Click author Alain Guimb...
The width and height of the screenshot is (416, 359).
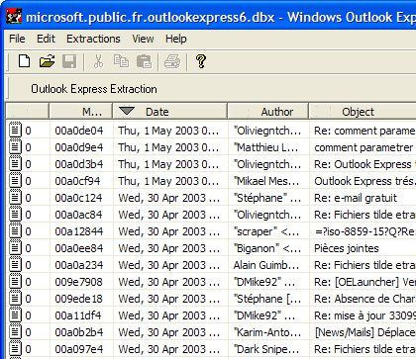coord(266,265)
